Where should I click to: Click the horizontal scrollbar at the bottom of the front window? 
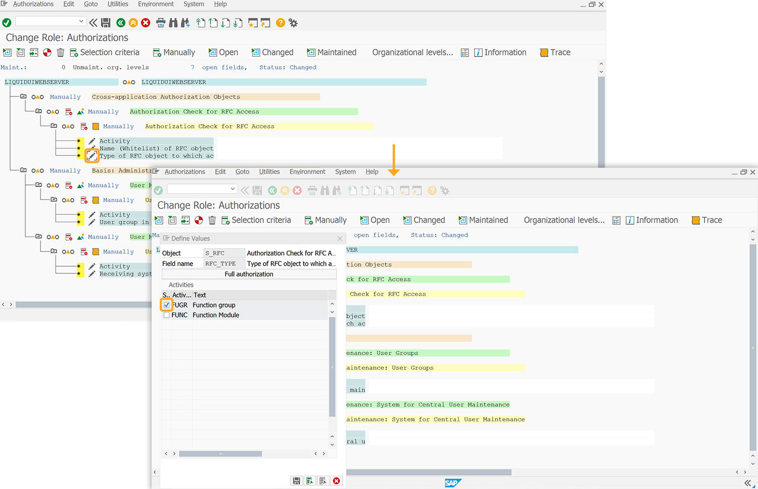point(429,472)
